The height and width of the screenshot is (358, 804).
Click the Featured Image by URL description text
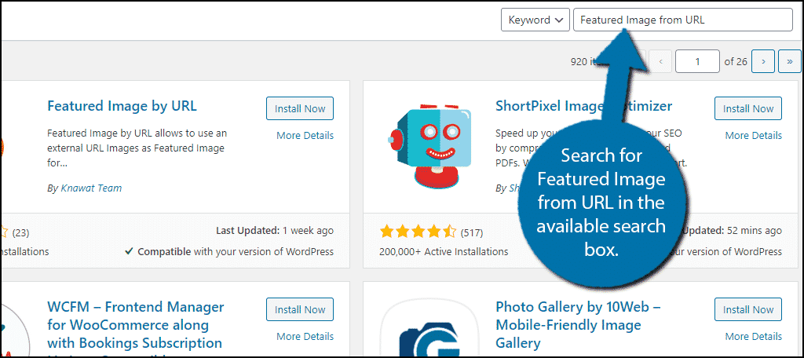tap(137, 148)
